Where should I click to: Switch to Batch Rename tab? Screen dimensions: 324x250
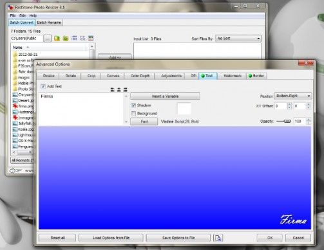tap(49, 22)
